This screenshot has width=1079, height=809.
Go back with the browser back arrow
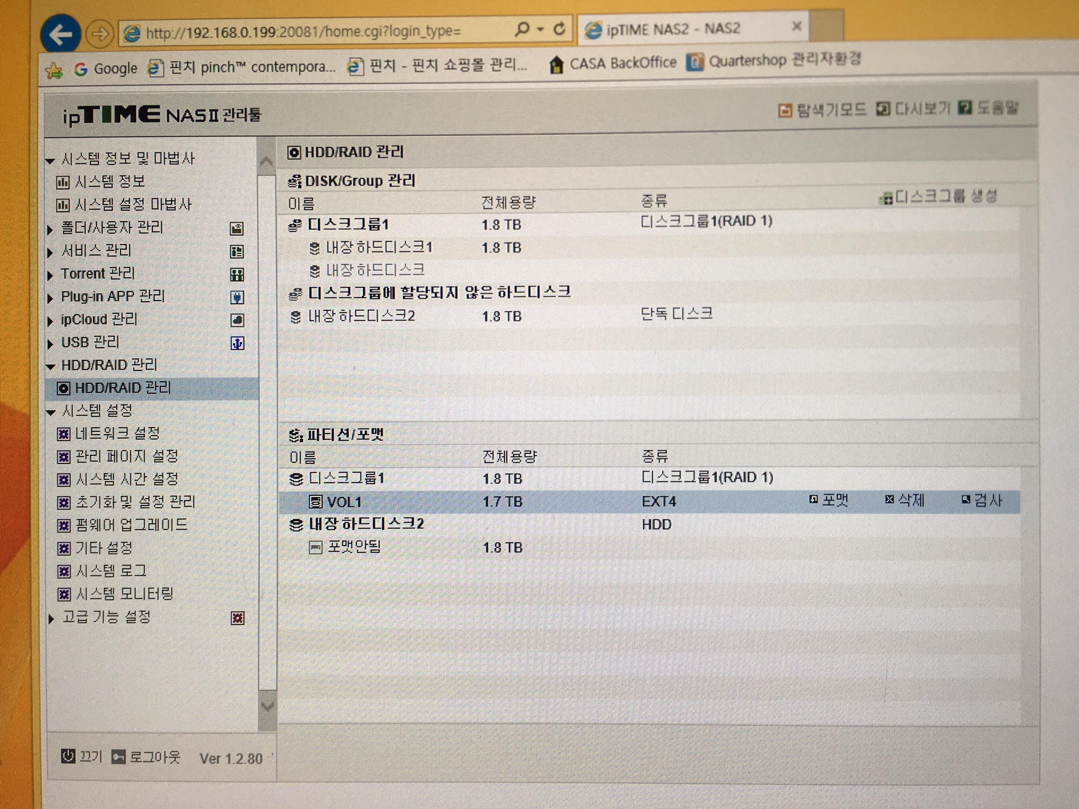pyautogui.click(x=60, y=34)
